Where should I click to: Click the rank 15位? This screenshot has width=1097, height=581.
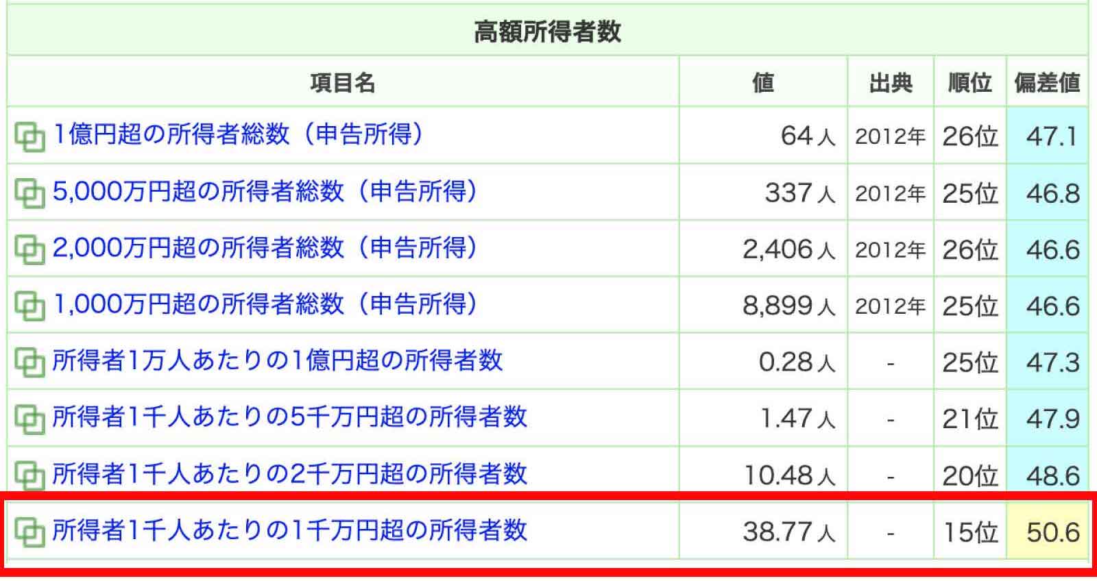971,532
